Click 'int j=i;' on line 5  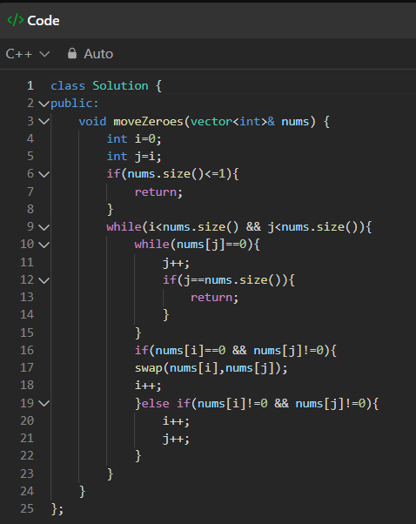coord(134,157)
